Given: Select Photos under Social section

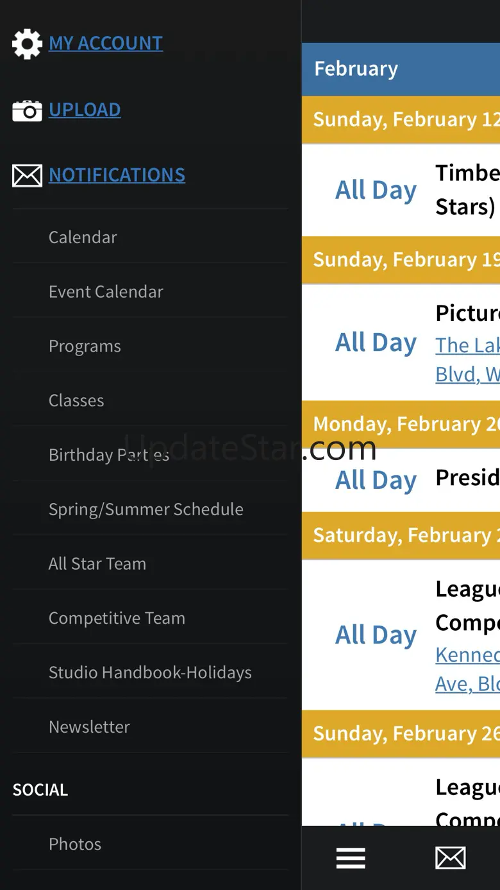Looking at the screenshot, I should [x=75, y=844].
